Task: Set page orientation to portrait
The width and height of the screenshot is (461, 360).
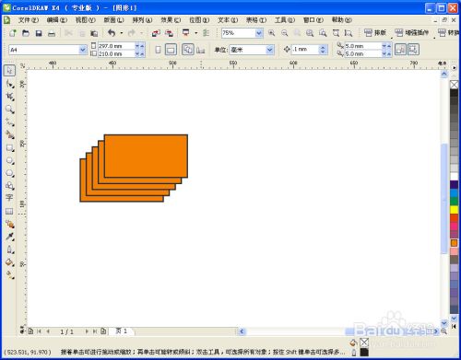Action: pos(158,50)
